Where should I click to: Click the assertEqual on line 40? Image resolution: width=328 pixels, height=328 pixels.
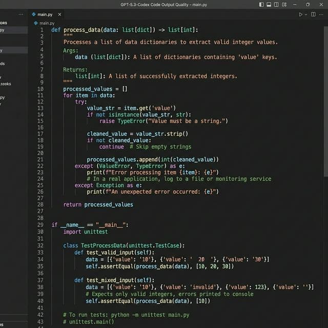pos(148,301)
